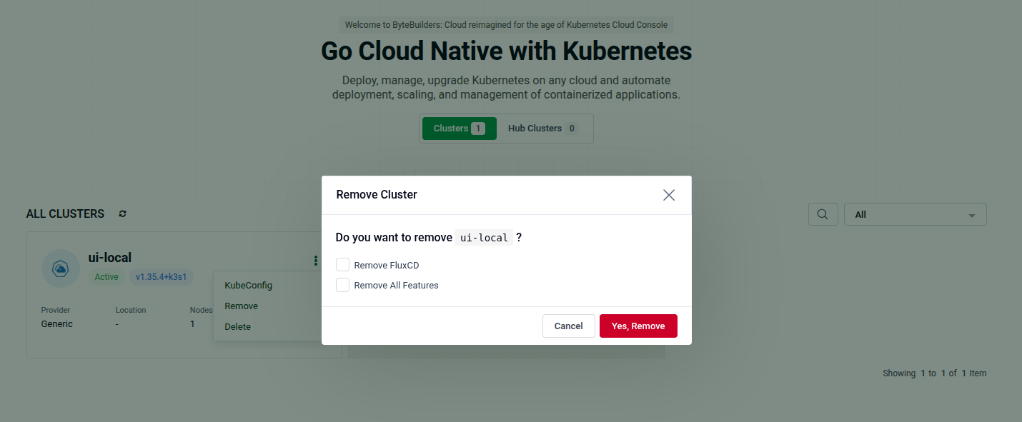Click the Cancel button

[568, 326]
